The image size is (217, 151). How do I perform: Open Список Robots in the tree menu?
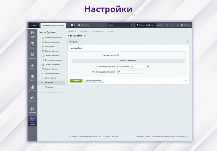(50, 78)
